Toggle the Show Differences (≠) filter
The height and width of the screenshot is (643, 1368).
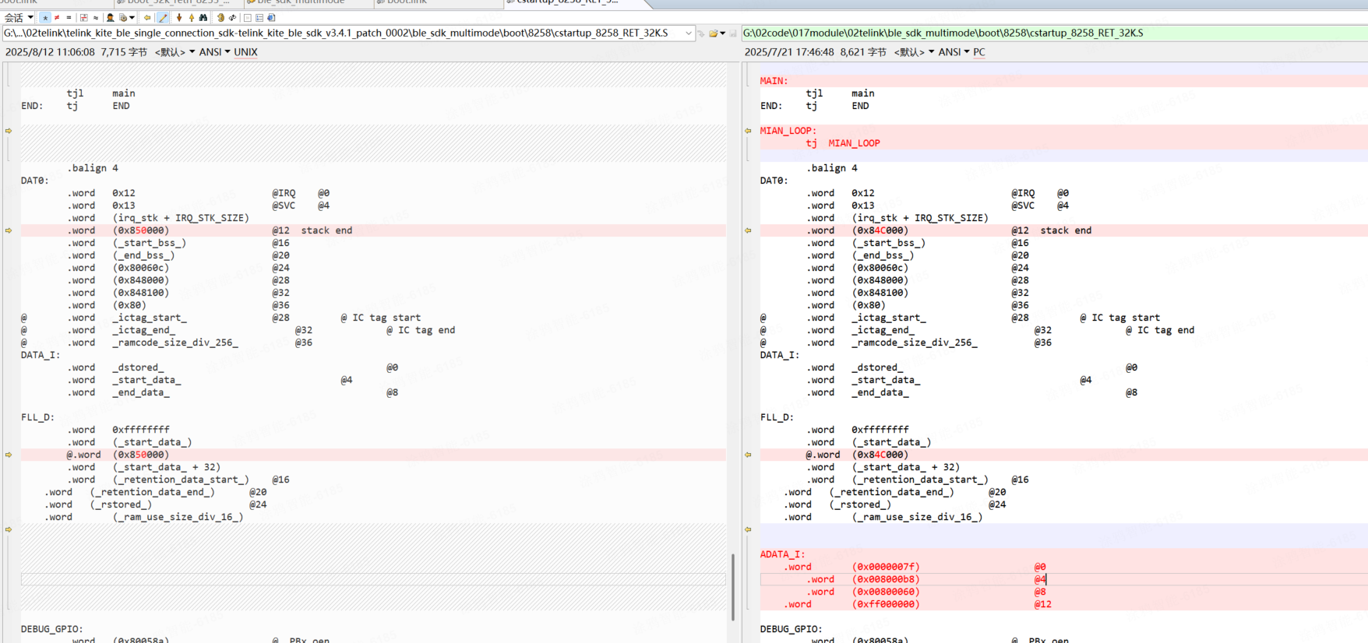pyautogui.click(x=57, y=18)
